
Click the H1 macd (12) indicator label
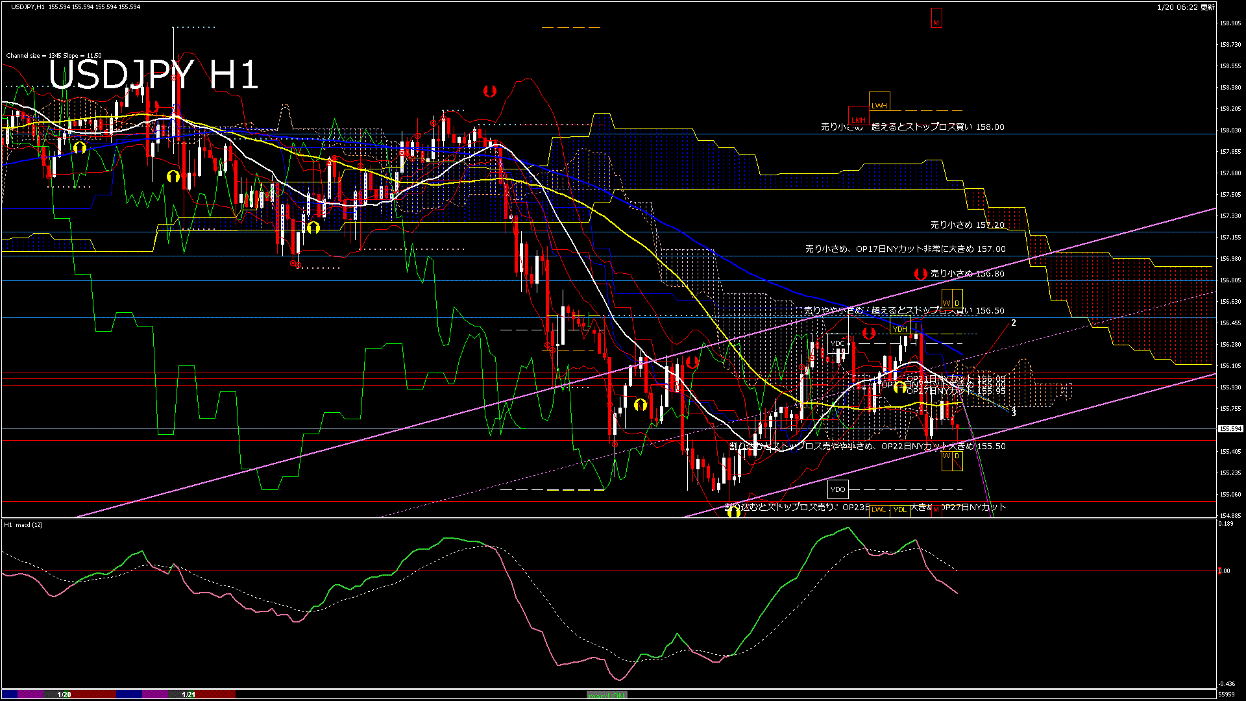[x=23, y=524]
